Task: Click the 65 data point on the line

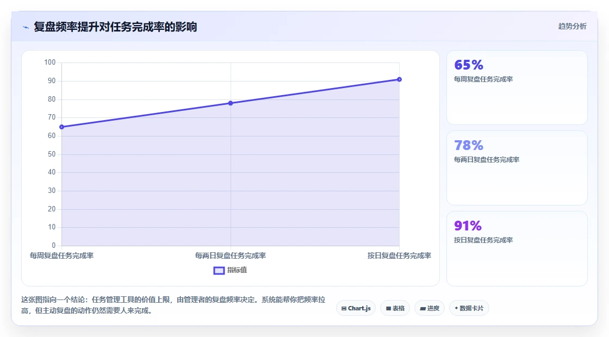Action: pyautogui.click(x=62, y=127)
